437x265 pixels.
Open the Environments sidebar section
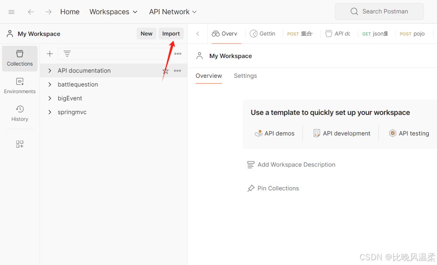click(x=20, y=86)
